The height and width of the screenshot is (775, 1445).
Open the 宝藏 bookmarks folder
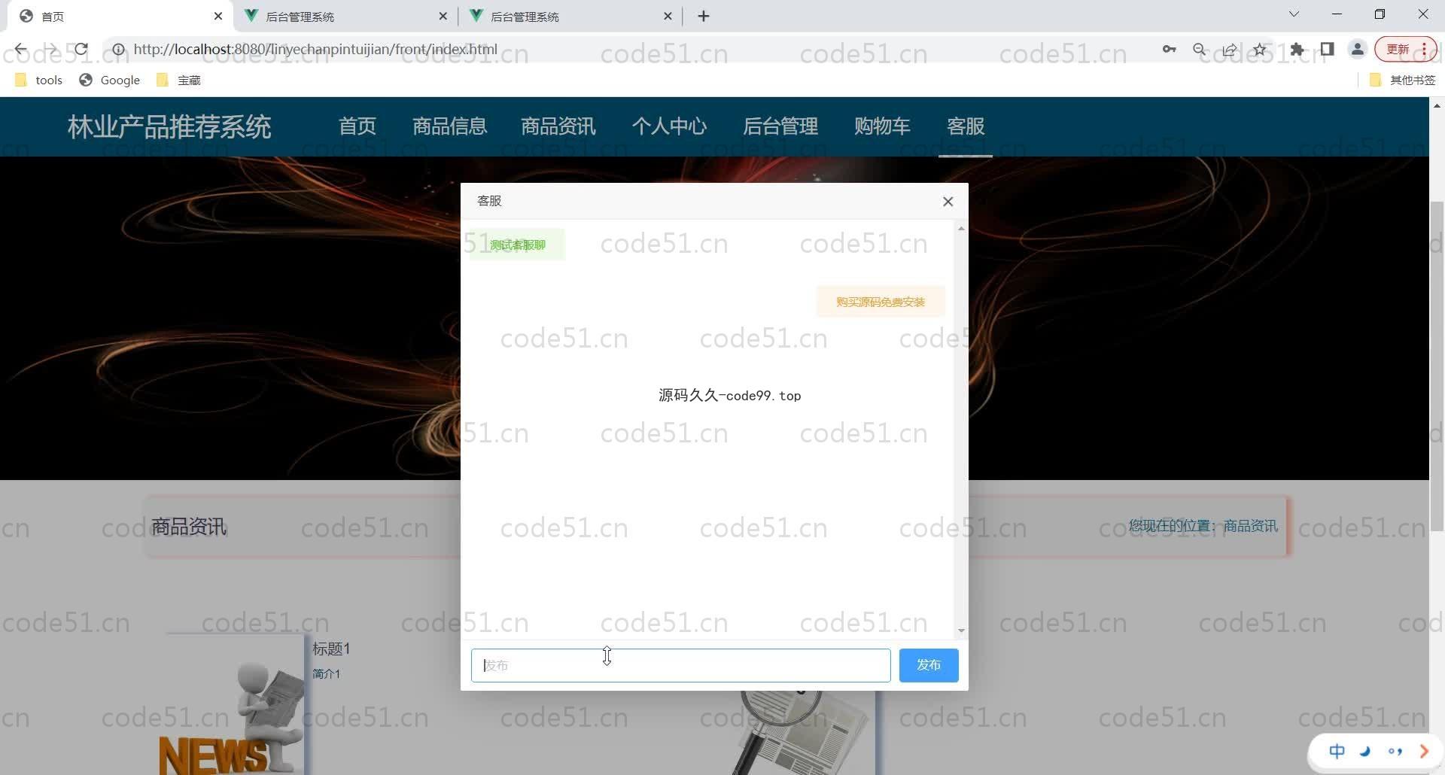point(179,80)
